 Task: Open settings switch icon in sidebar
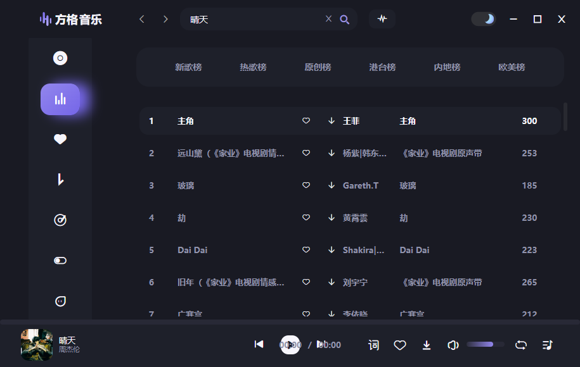pyautogui.click(x=60, y=261)
